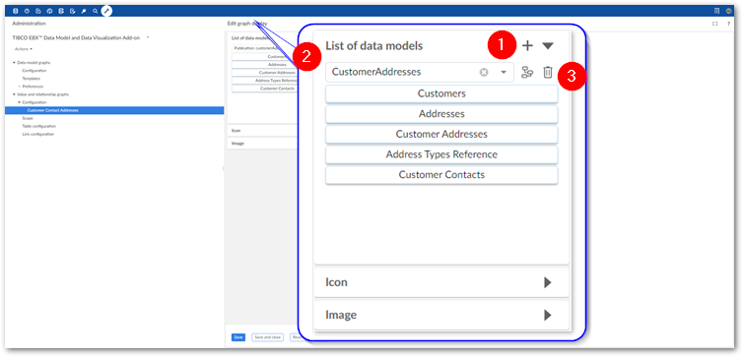743x357 pixels.
Task: Expand the Image section
Action: [x=548, y=315]
